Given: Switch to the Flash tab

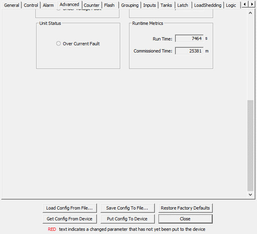Looking at the screenshot, I should coord(109,5).
